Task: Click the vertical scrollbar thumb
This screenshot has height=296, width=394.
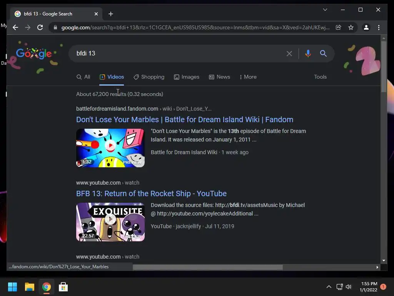Action: click(384, 67)
